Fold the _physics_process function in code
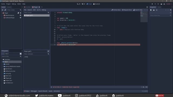 coord(56,43)
